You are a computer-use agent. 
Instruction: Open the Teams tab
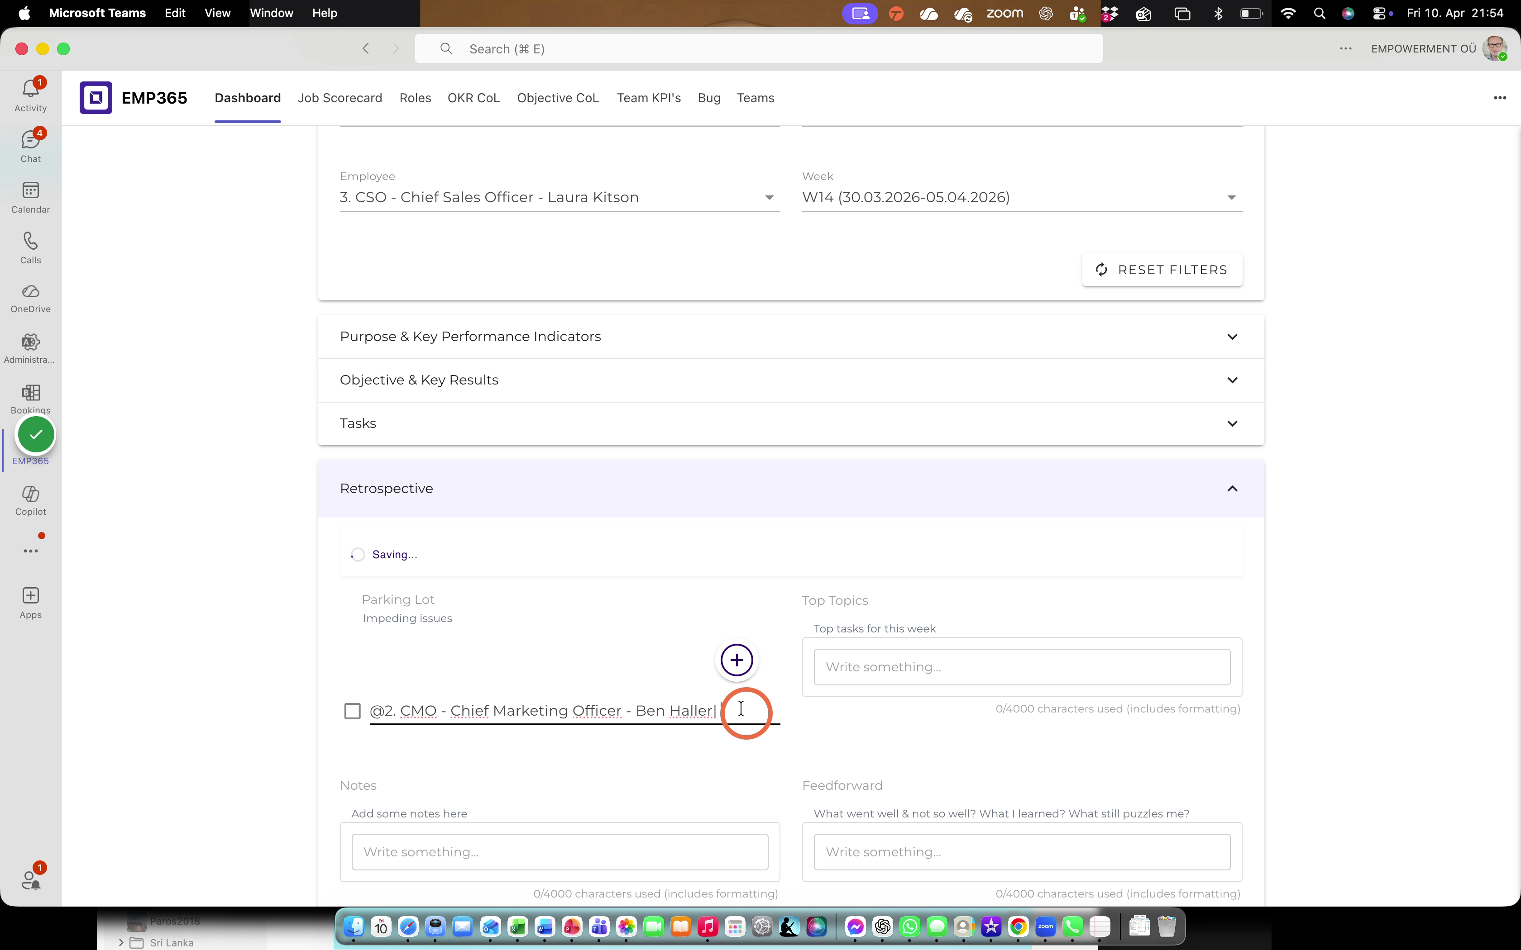click(x=756, y=98)
